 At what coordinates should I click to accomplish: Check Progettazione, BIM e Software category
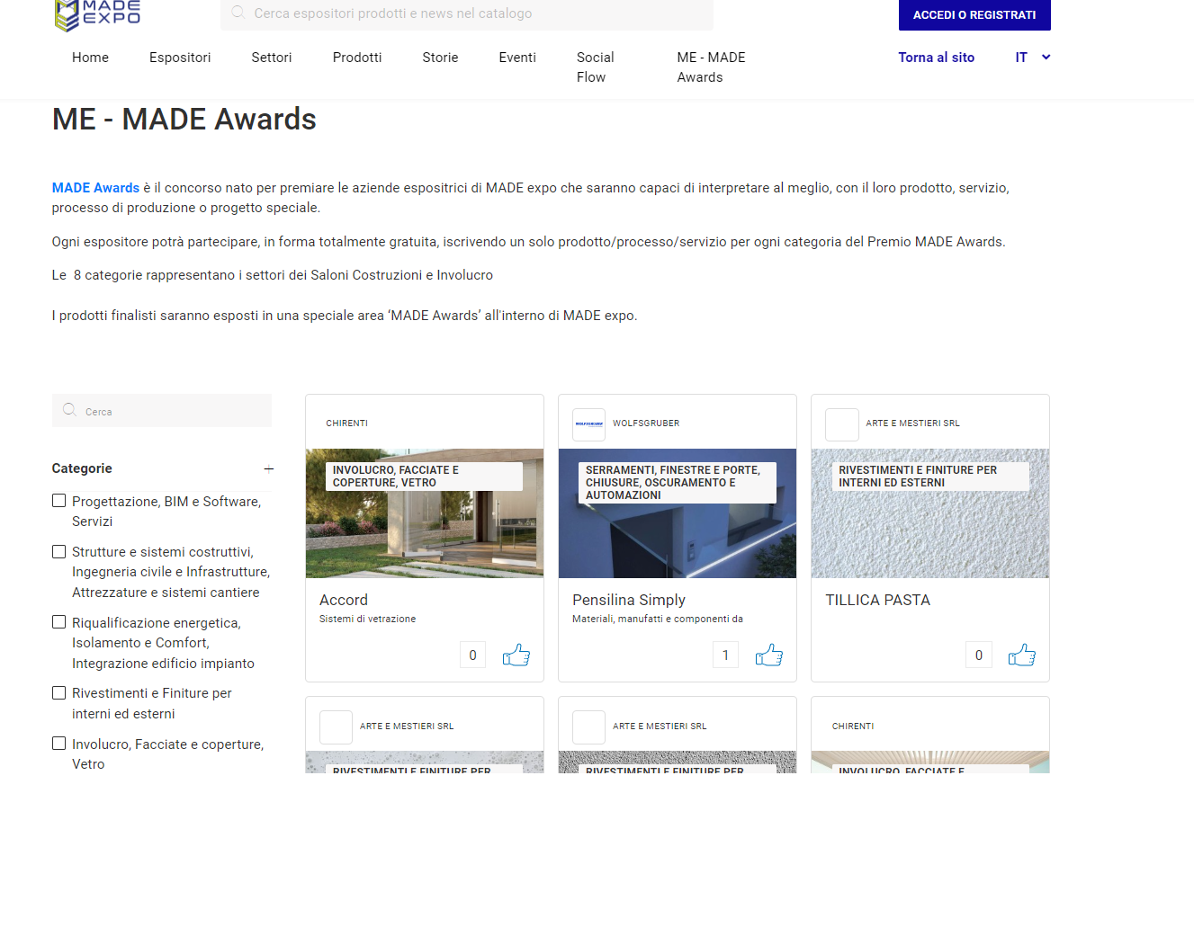(x=59, y=501)
